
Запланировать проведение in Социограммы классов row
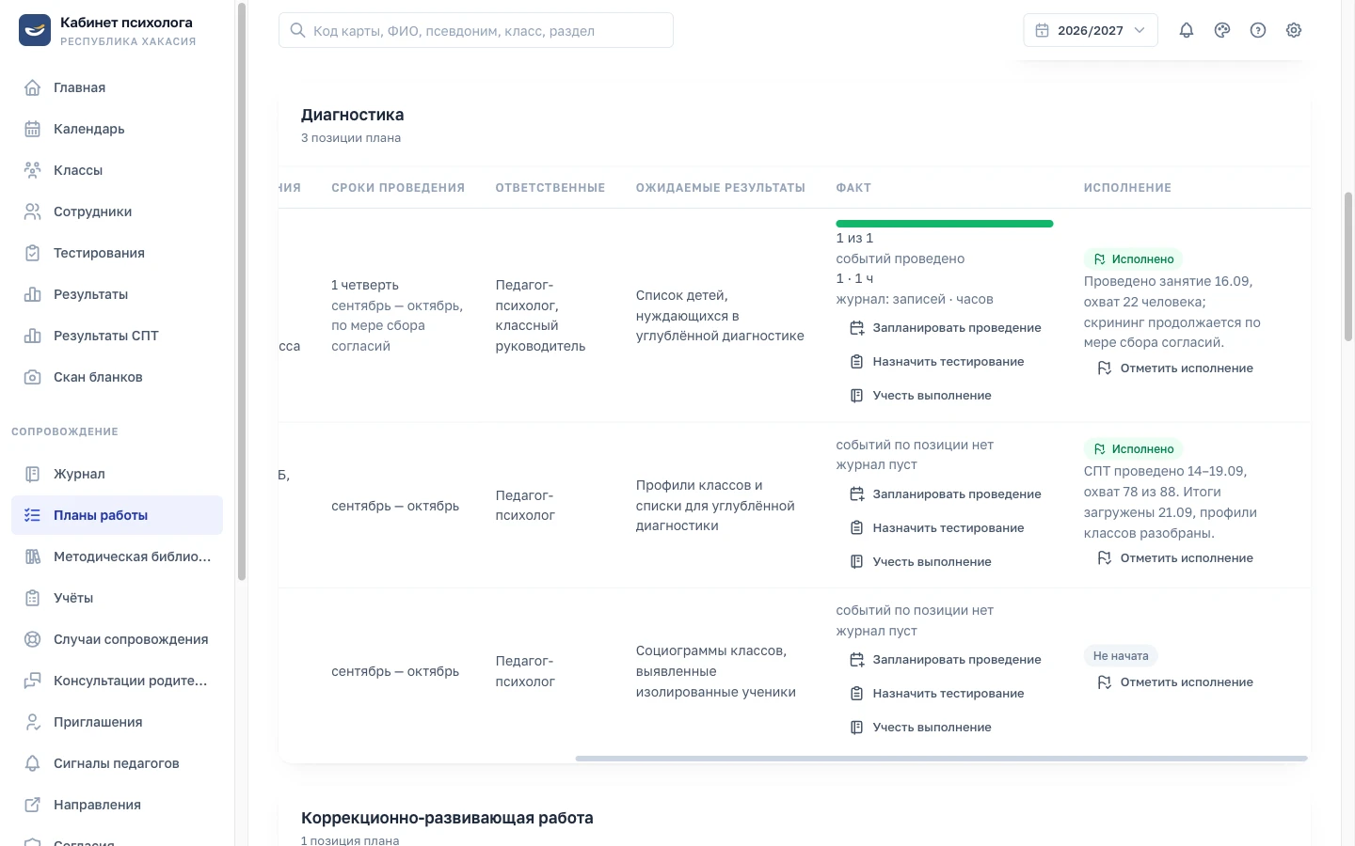945,660
